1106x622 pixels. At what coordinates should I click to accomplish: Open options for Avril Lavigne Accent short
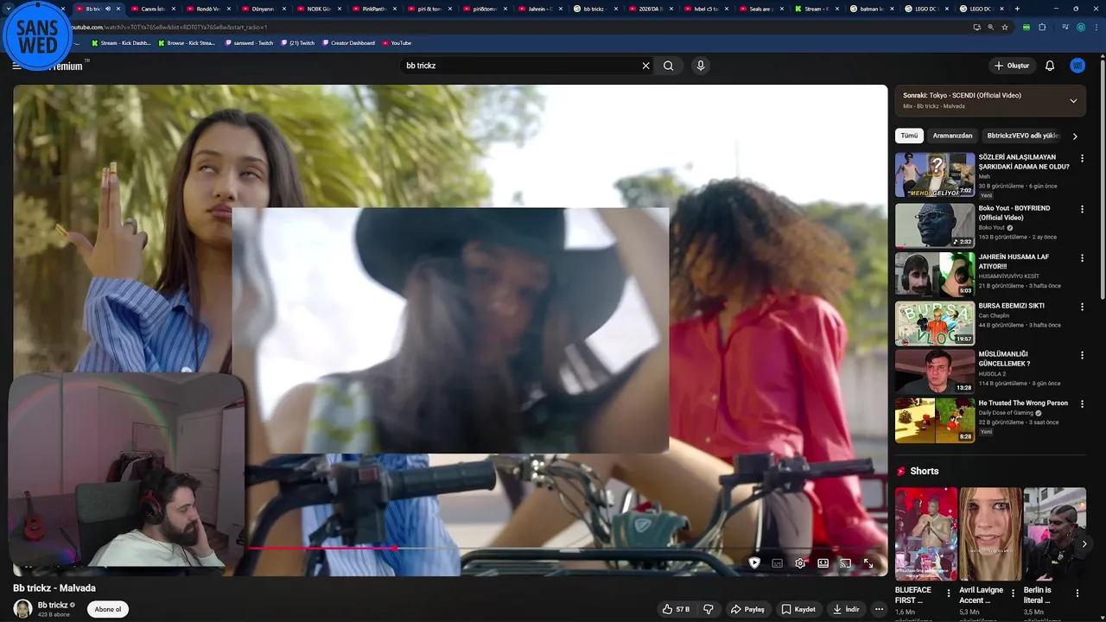tap(1013, 593)
